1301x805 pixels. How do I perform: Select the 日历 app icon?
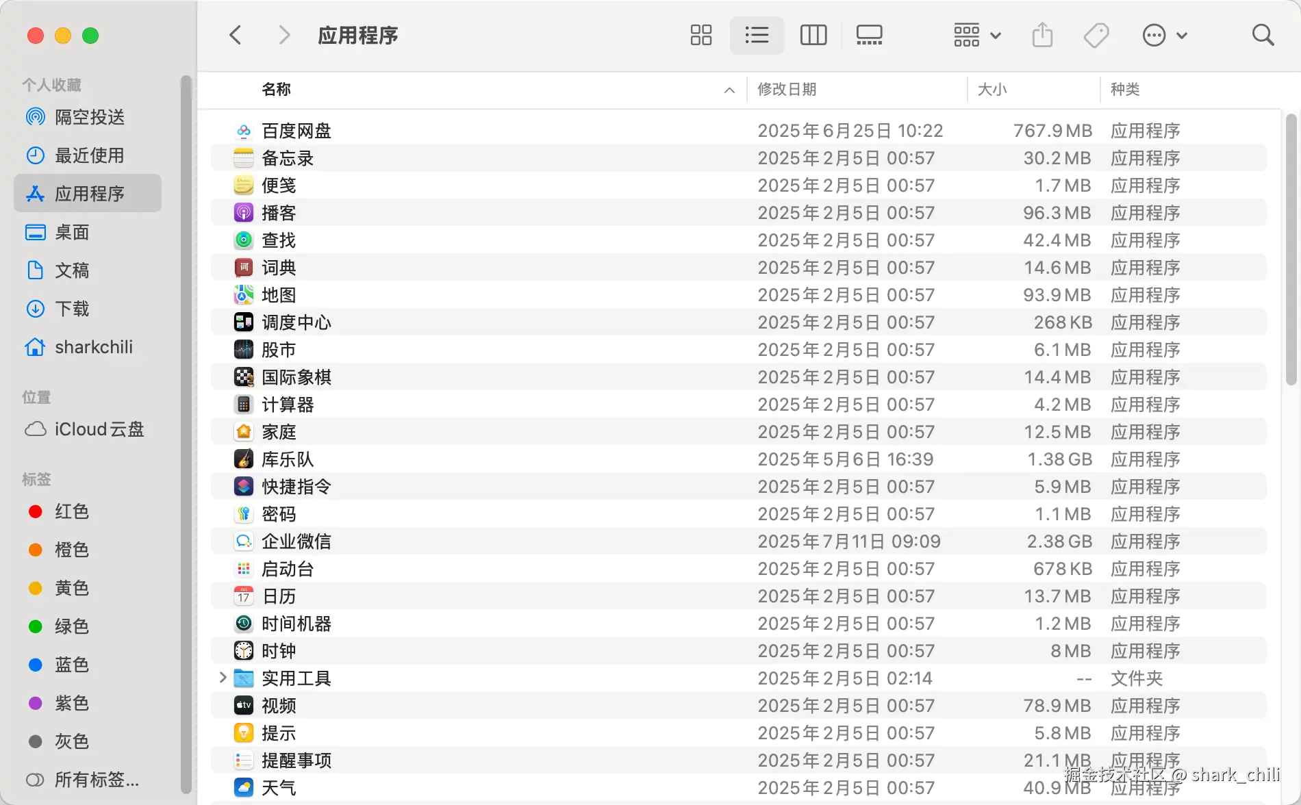244,596
